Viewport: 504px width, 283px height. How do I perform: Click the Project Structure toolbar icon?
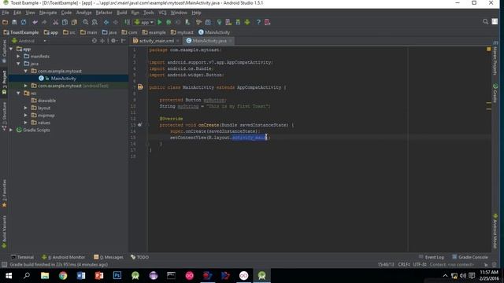(x=208, y=22)
